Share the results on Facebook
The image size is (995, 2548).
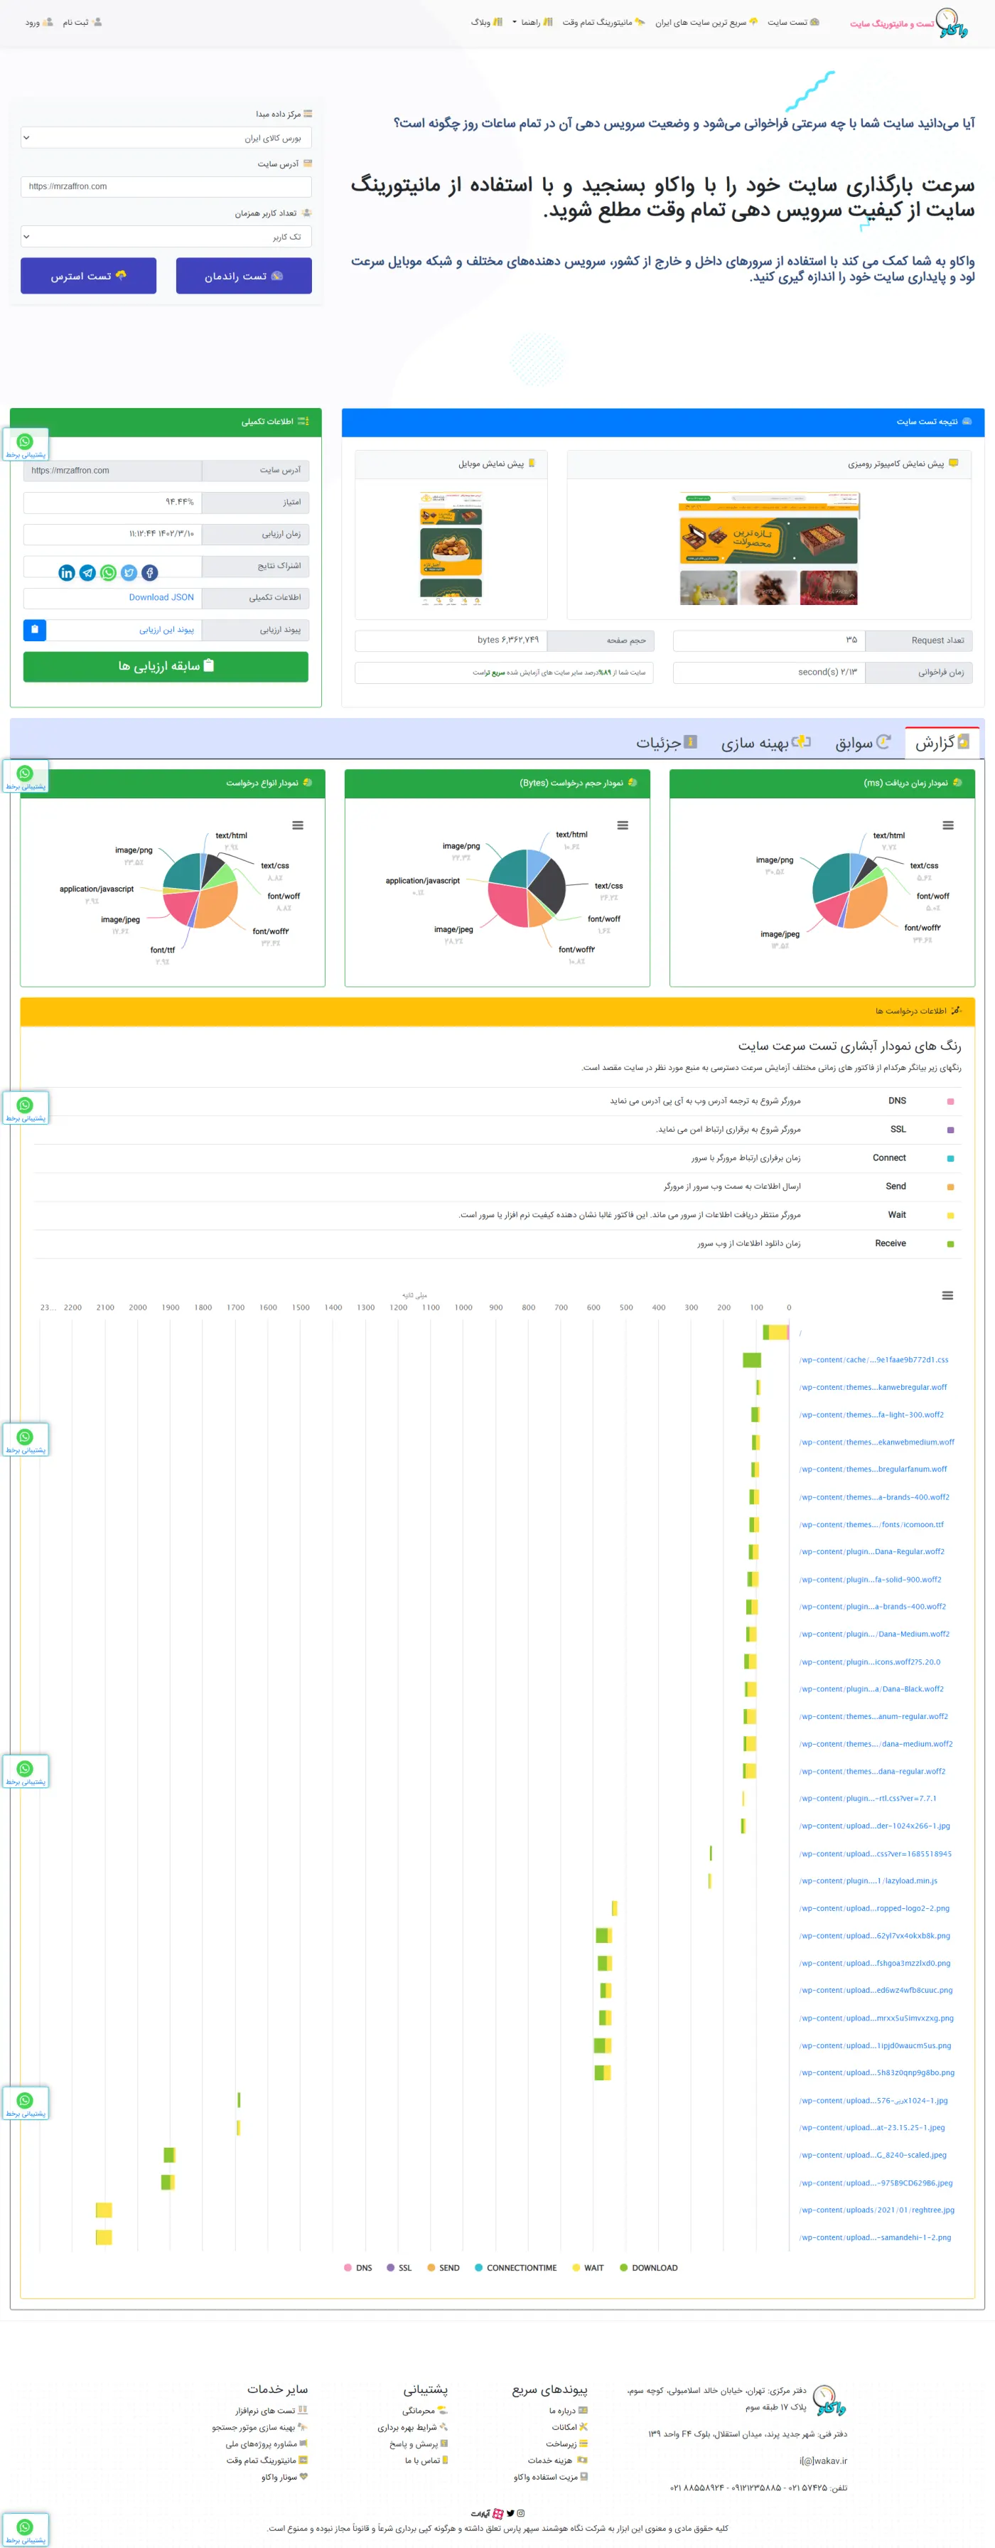(149, 573)
